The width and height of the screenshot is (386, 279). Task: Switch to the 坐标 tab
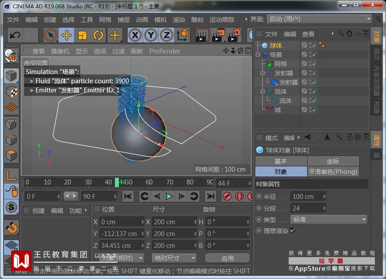pyautogui.click(x=333, y=161)
